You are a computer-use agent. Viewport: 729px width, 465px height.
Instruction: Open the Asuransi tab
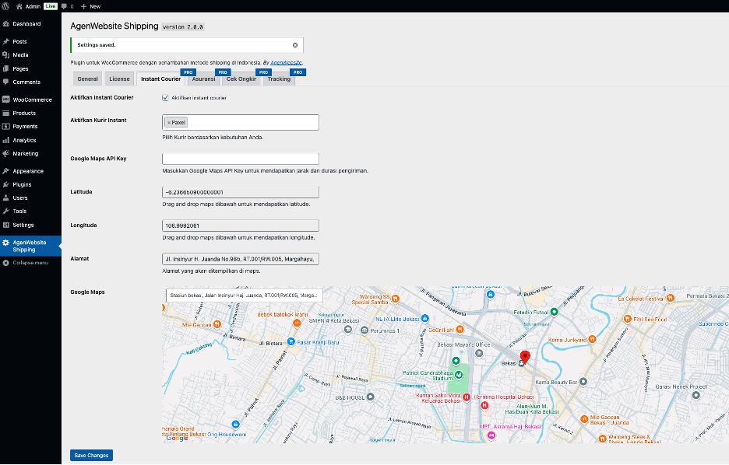(203, 79)
